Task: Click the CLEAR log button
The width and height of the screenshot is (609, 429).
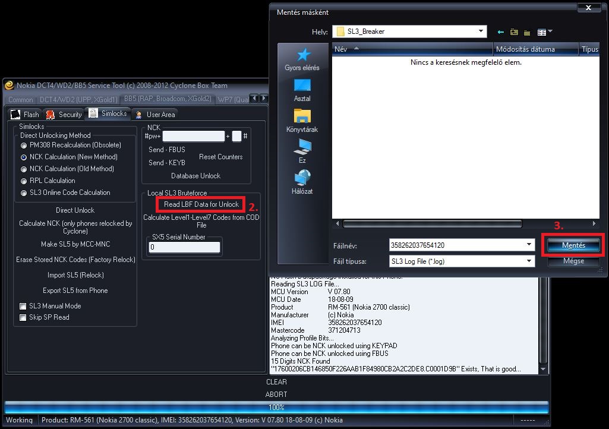Action: [x=276, y=382]
